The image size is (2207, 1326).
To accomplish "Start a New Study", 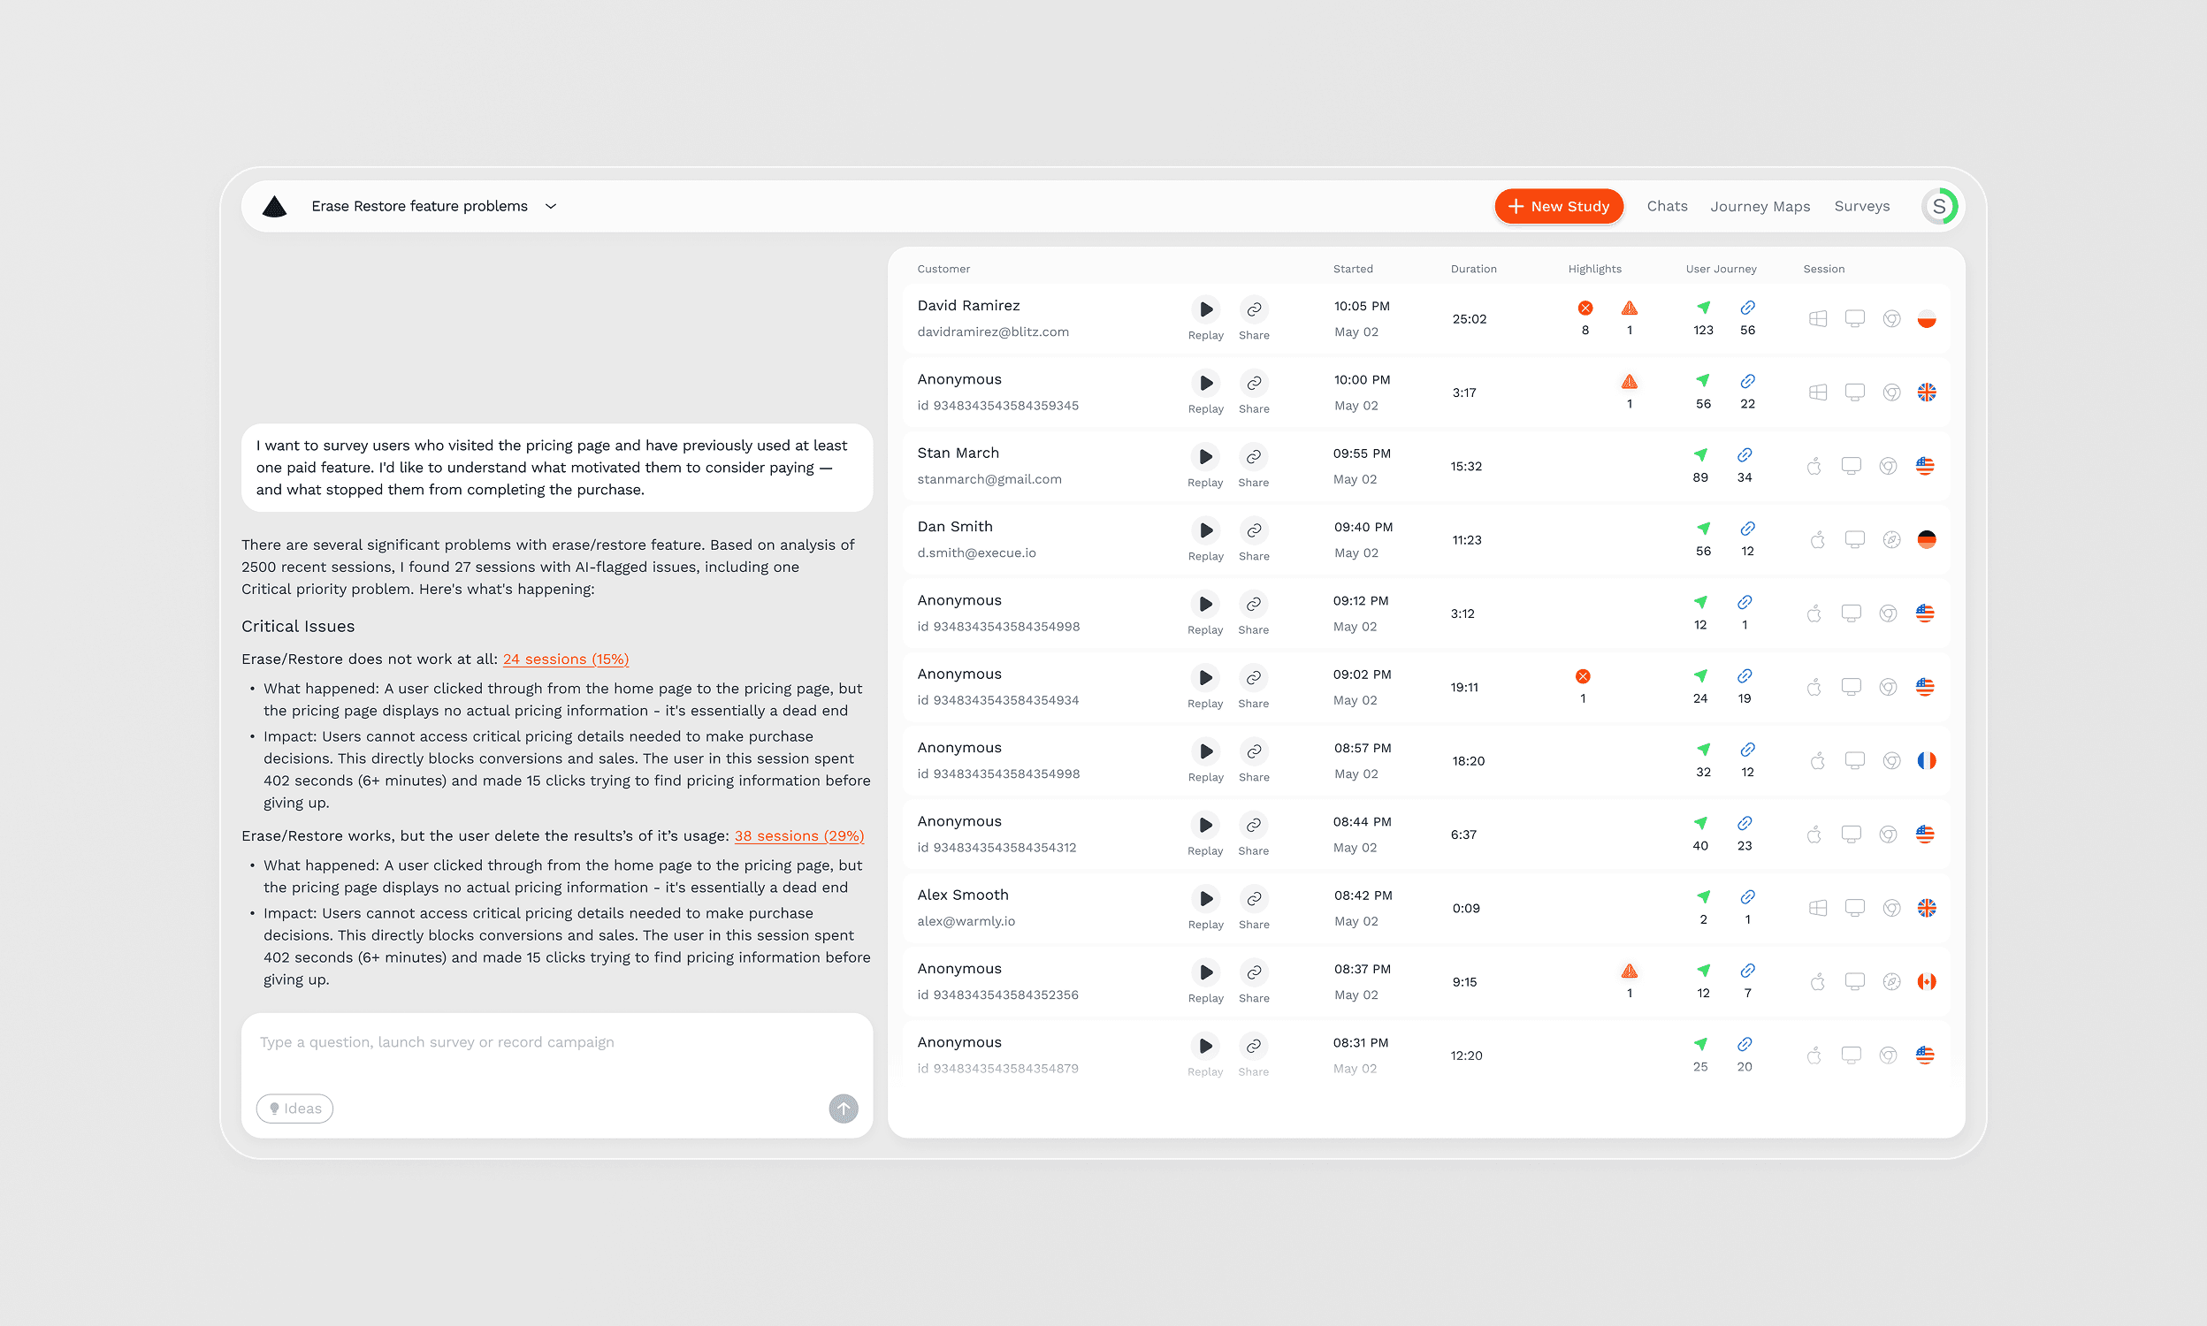I will pos(1558,206).
